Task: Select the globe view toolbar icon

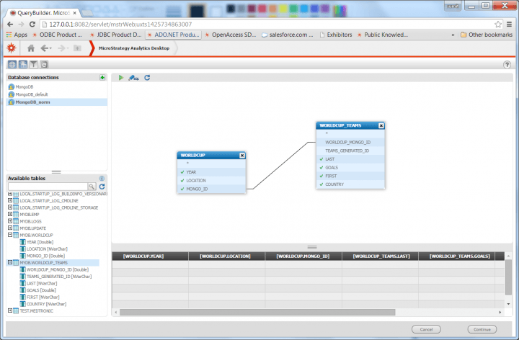Action: point(12,65)
